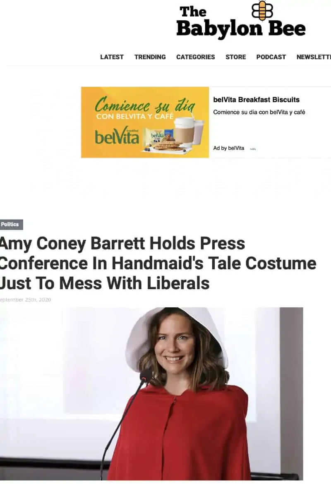Open the Latest section
Screen dimensions: 331x484
[112, 57]
